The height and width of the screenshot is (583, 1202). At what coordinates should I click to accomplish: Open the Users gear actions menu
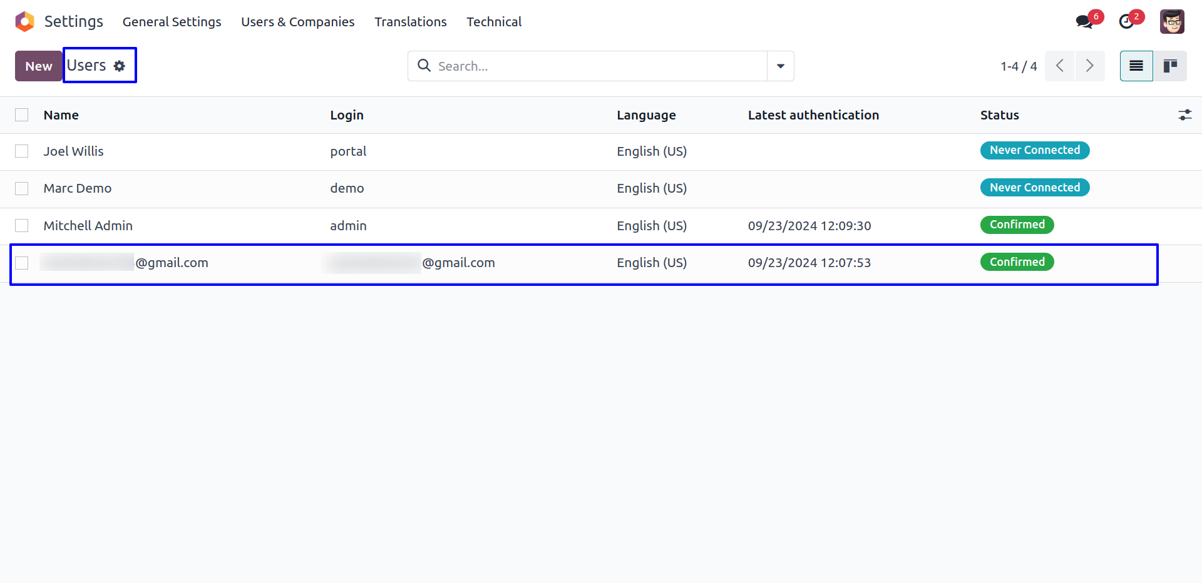pyautogui.click(x=119, y=66)
